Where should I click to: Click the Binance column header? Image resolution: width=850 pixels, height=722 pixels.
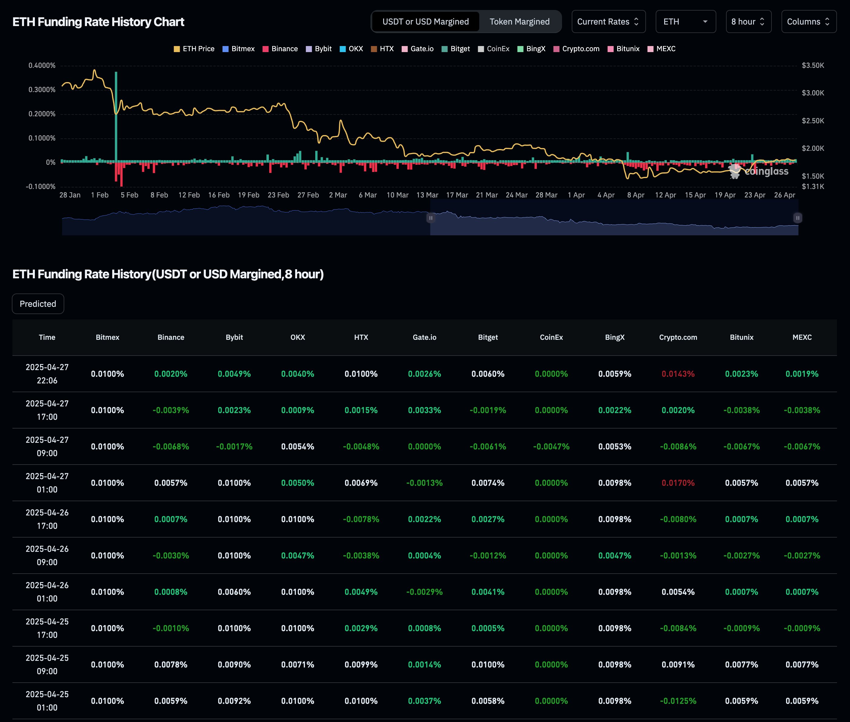point(171,337)
